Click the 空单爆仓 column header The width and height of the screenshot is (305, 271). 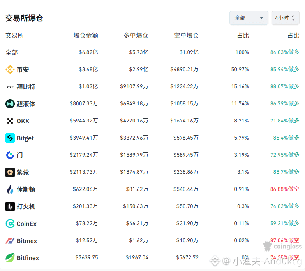[x=186, y=35]
